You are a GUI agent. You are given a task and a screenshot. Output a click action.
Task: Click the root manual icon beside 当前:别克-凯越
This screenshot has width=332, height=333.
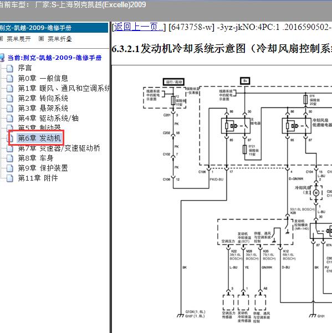(x=2, y=58)
